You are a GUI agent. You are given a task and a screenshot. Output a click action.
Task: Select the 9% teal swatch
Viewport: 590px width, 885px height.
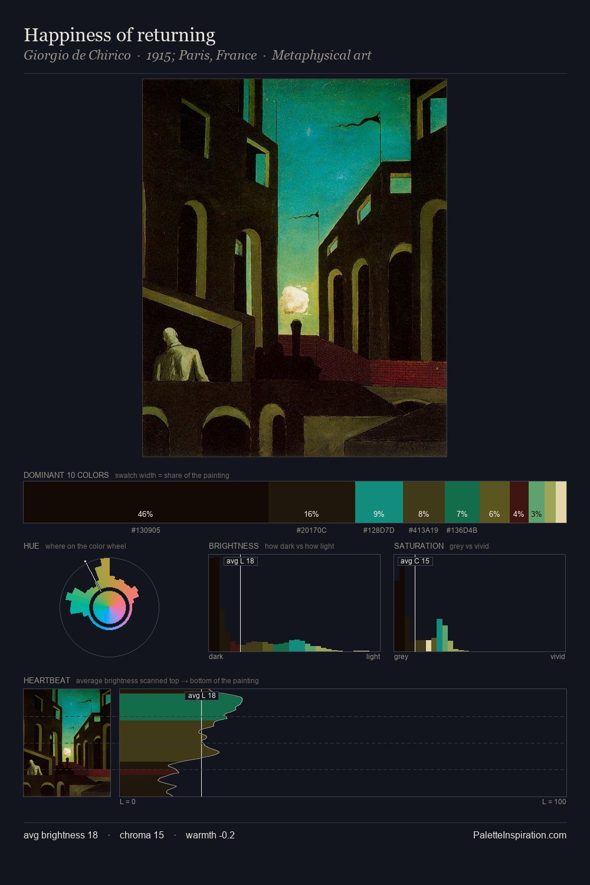click(379, 502)
